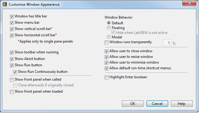Toggle Show horizontal scroll bar checkbox

point(12,35)
